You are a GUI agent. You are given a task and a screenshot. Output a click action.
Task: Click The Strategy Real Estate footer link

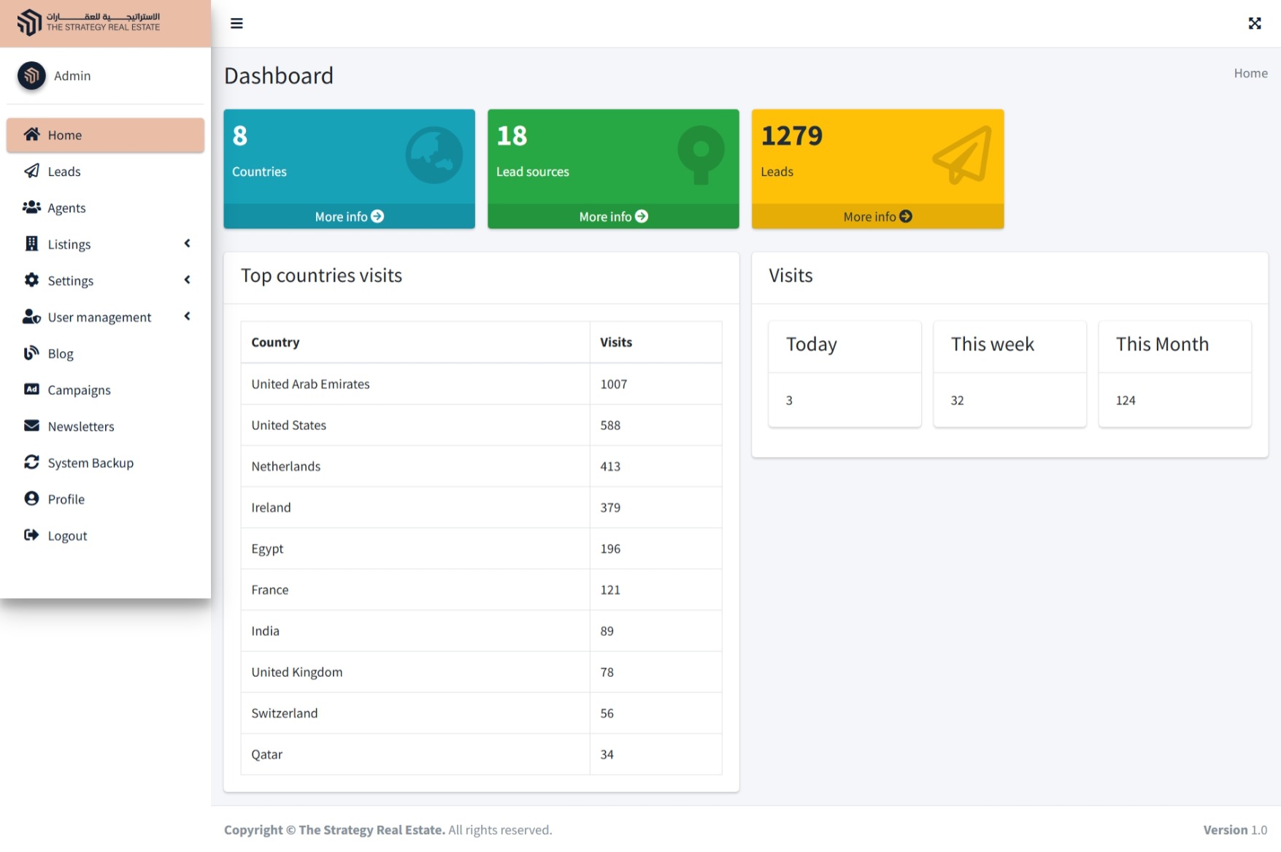372,830
